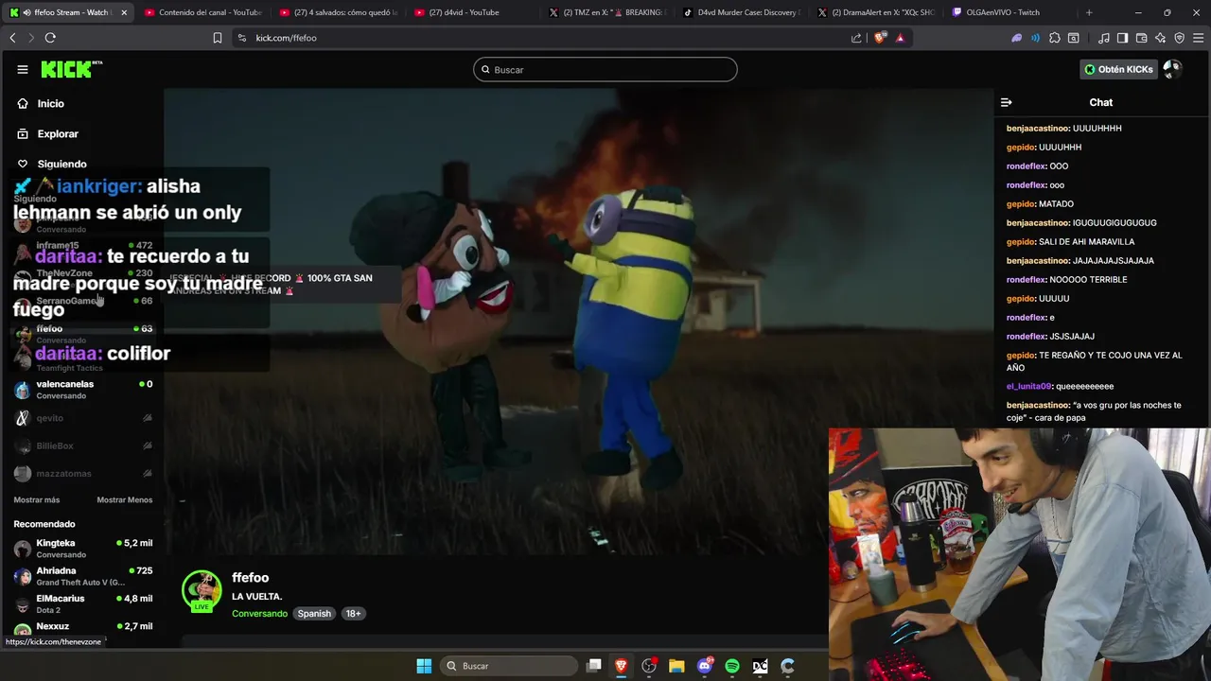Viewport: 1211px width, 681px height.
Task: Open a new browser tab
Action: [x=1089, y=12]
